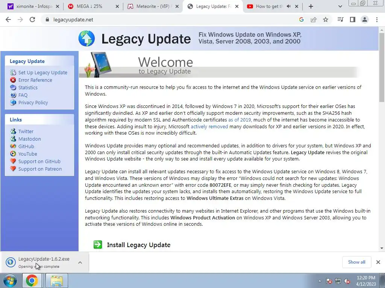The image size is (385, 288).
Task: Toggle the browser side panel
Action: tap(353, 19)
